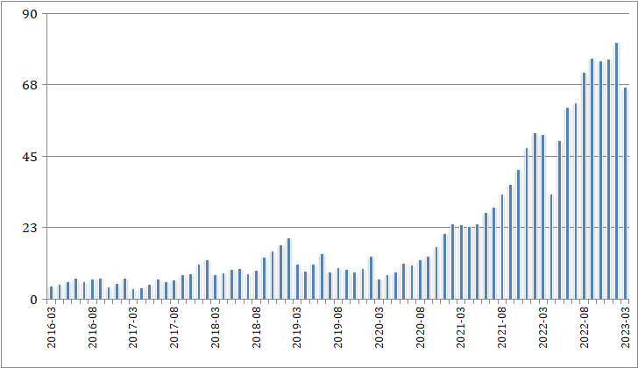The height and width of the screenshot is (368, 638).
Task: Click the 90 value on y-axis
Action: [x=30, y=14]
